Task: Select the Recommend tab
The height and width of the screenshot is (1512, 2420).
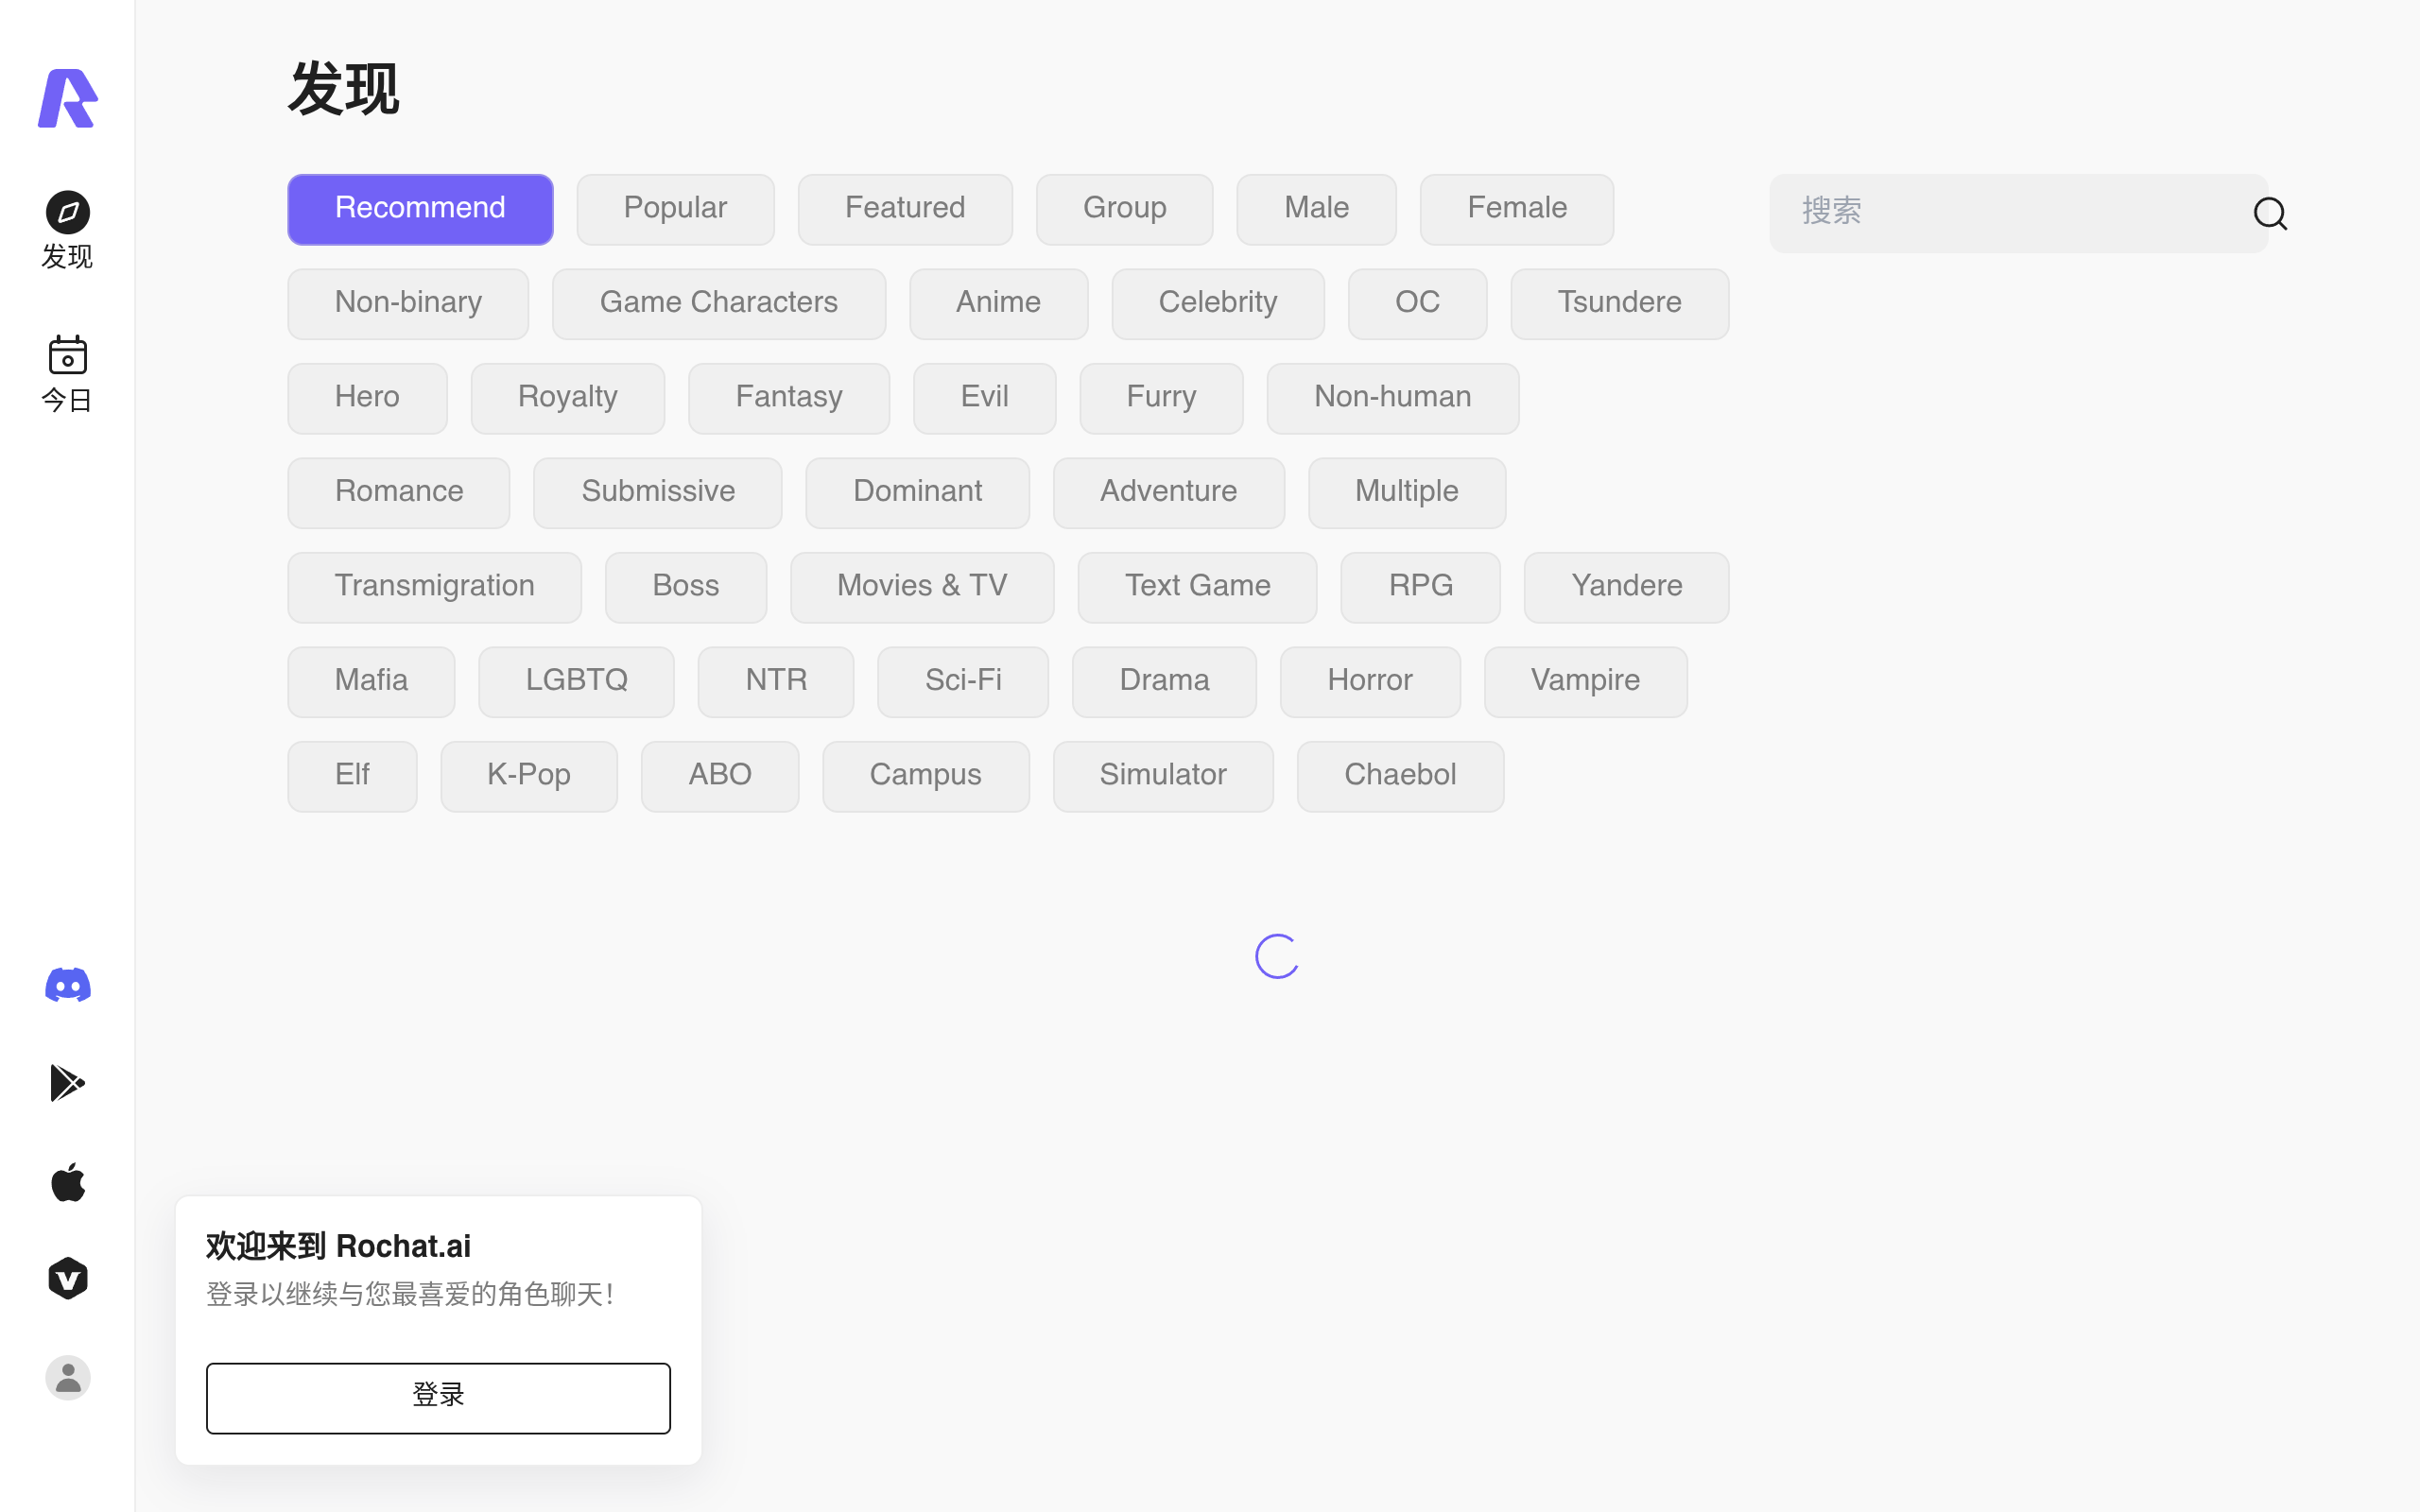Action: [420, 209]
